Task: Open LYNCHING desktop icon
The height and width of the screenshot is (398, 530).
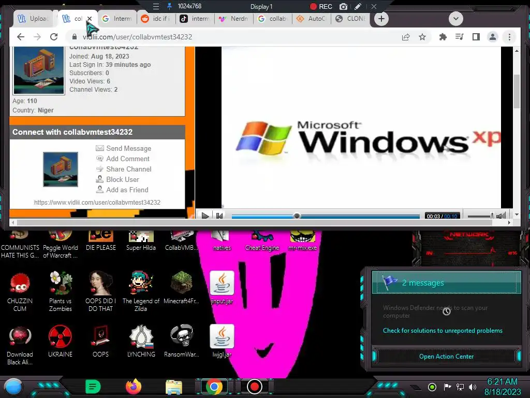Action: tap(141, 341)
